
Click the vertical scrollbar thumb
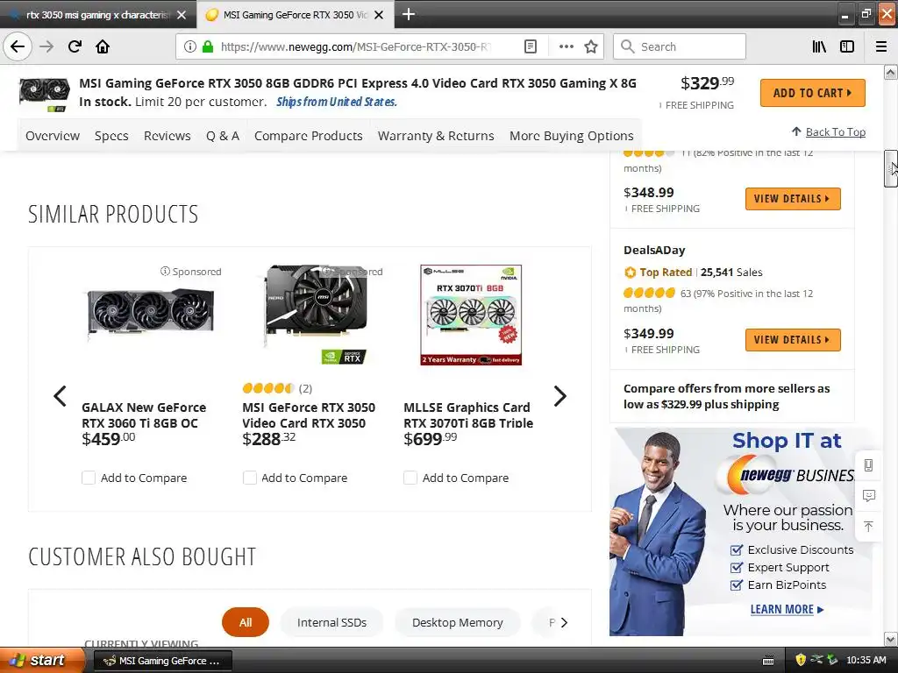coord(891,168)
